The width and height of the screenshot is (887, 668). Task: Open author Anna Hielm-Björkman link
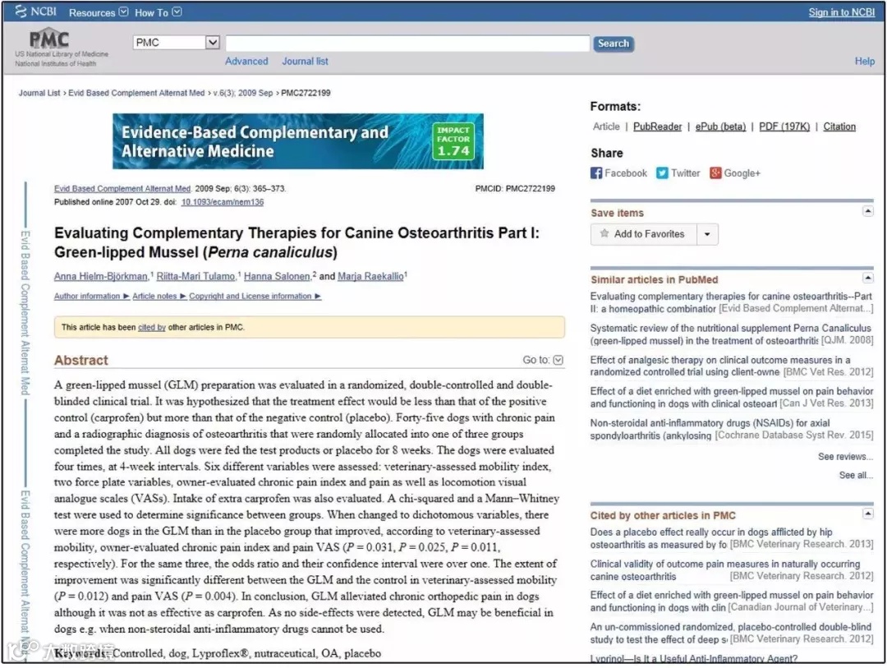(x=101, y=276)
